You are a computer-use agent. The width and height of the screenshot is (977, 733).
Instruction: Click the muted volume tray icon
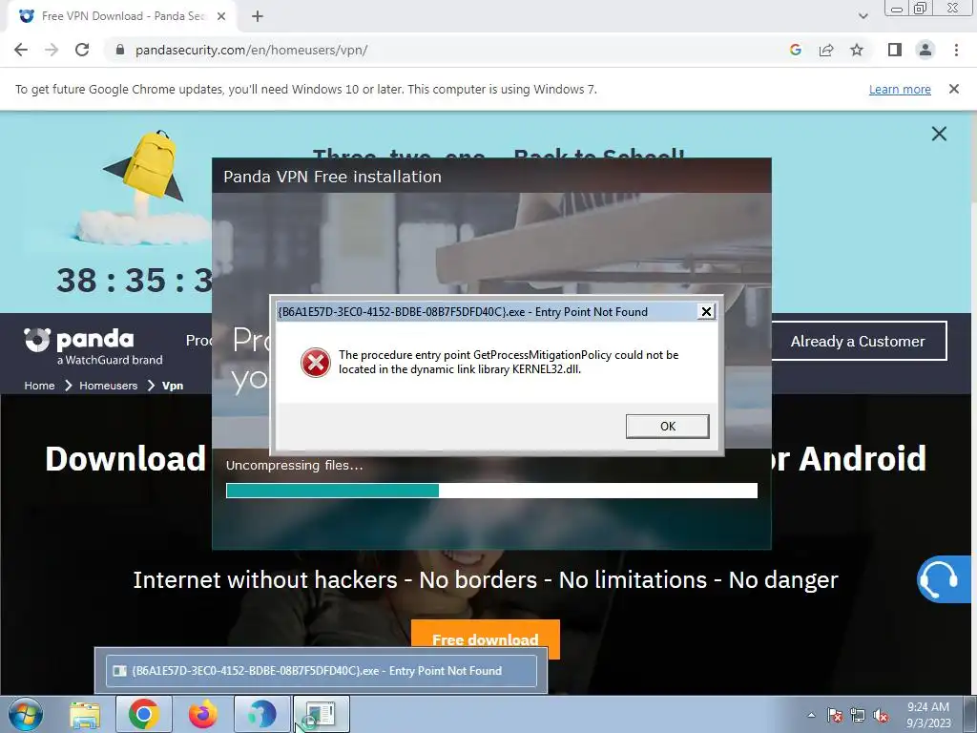pyautogui.click(x=881, y=715)
